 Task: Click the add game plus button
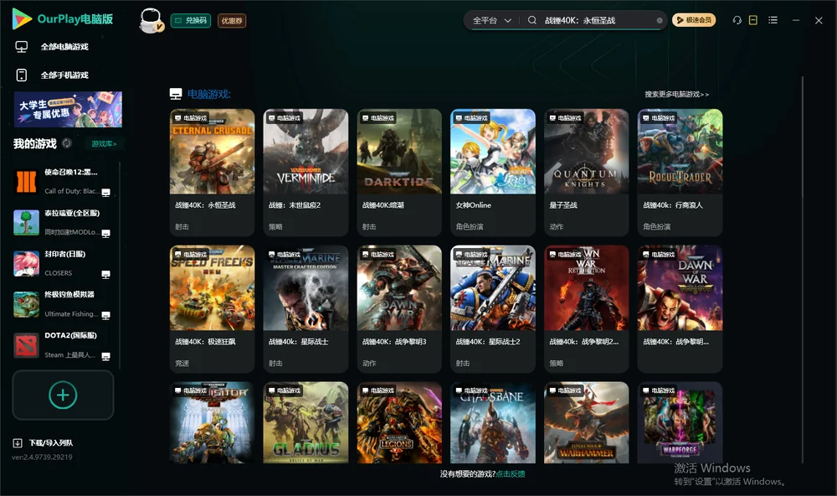click(x=63, y=395)
